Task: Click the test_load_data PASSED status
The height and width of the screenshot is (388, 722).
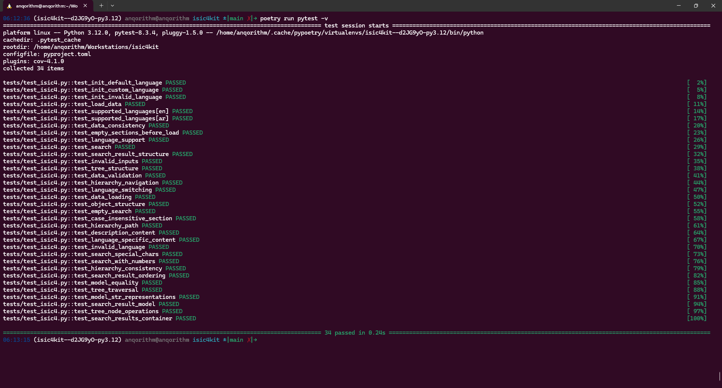Action: coord(135,104)
